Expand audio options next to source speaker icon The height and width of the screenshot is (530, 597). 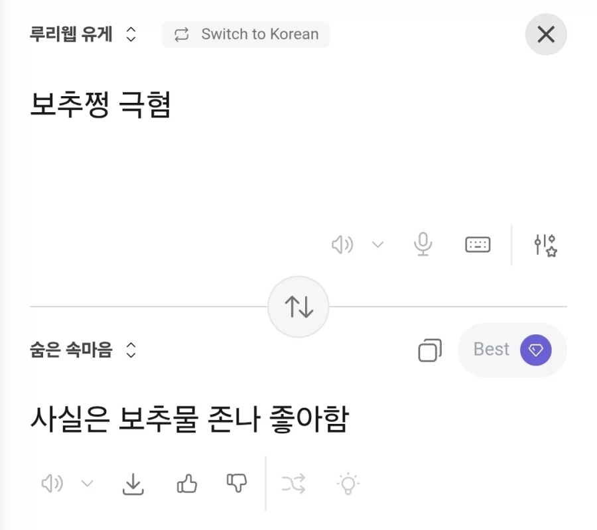(x=377, y=244)
